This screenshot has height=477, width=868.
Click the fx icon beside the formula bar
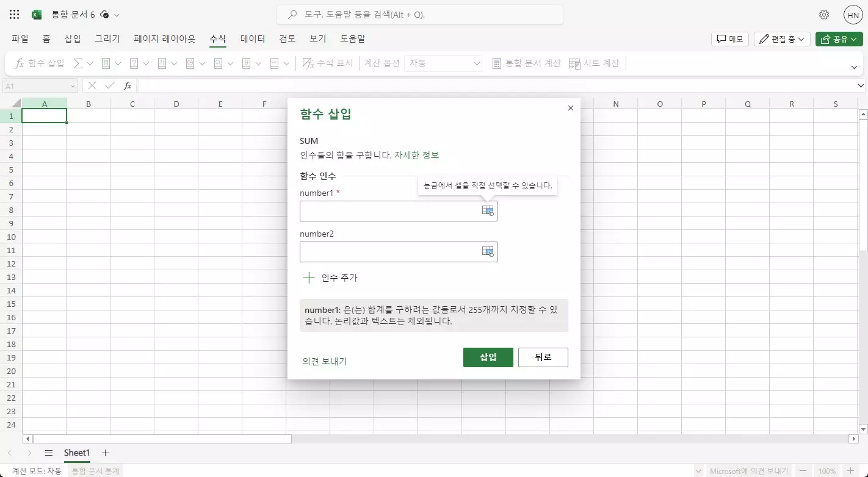tap(128, 86)
